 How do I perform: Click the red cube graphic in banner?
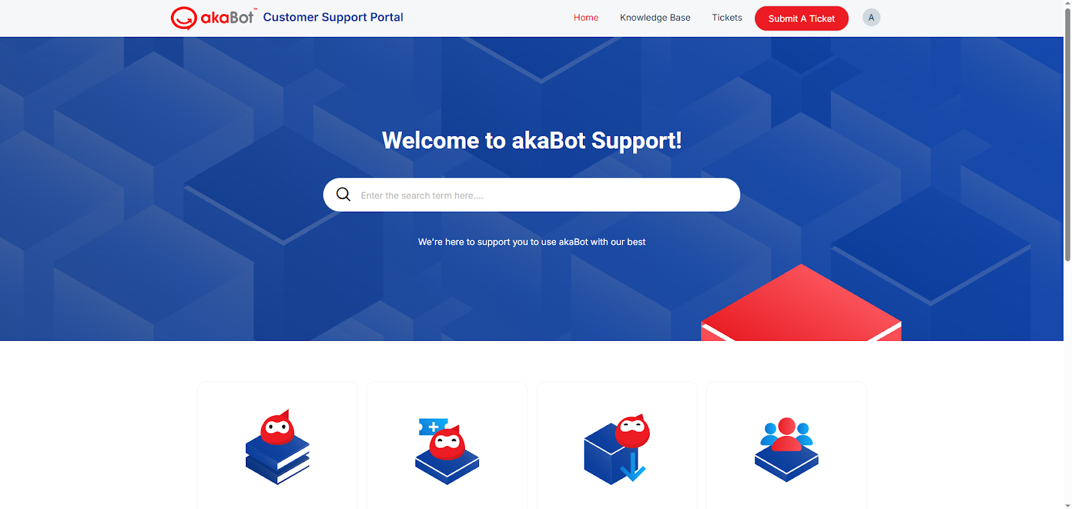(801, 303)
